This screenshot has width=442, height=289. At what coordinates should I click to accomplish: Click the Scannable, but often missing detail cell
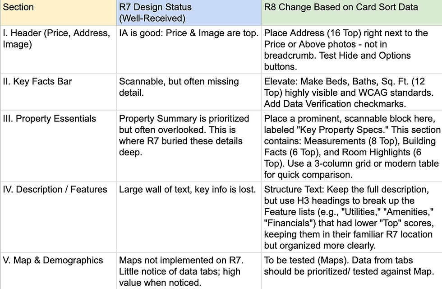click(189, 92)
